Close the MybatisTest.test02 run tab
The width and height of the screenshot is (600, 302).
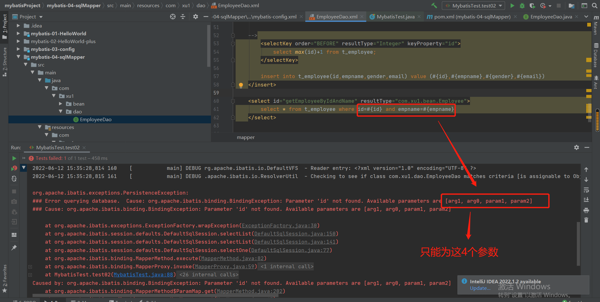point(84,147)
